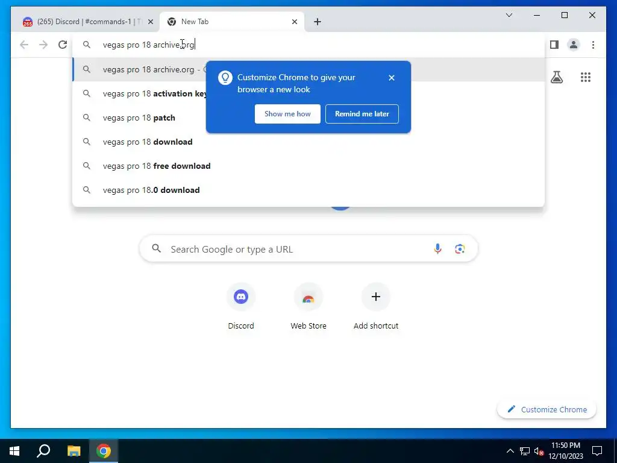Open the Chrome side panel icon
This screenshot has height=463, width=617.
[554, 45]
